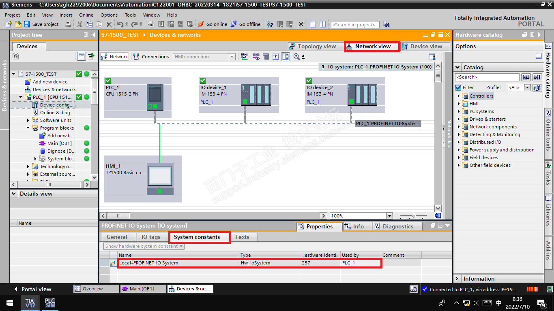This screenshot has width=554, height=311.
Task: Open the HMI connection type dropdown
Action: tap(232, 57)
